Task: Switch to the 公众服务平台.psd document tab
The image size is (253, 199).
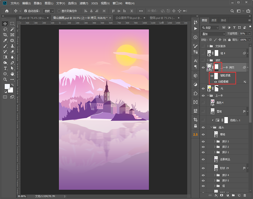Action: coord(128,18)
